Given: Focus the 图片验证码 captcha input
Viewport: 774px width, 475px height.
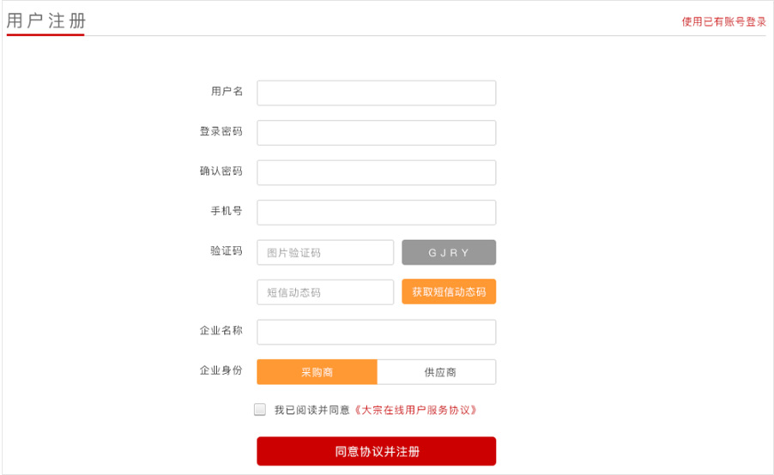Looking at the screenshot, I should tap(325, 253).
